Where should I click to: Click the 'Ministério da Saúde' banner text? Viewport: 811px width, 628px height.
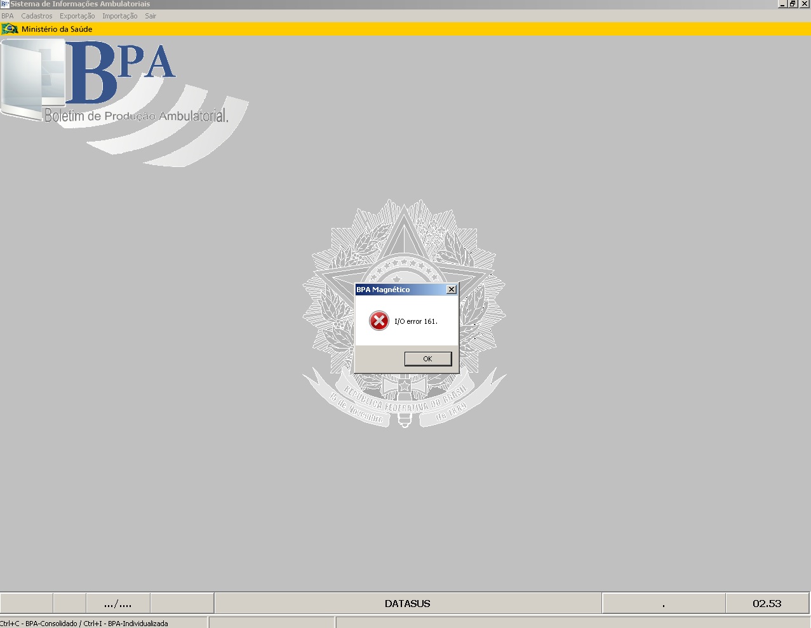pyautogui.click(x=57, y=29)
